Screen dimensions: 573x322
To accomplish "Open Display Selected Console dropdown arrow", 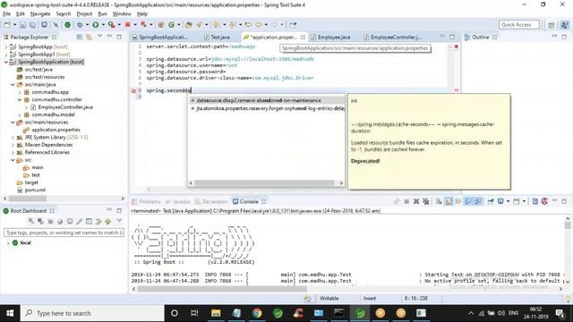I will [x=508, y=201].
